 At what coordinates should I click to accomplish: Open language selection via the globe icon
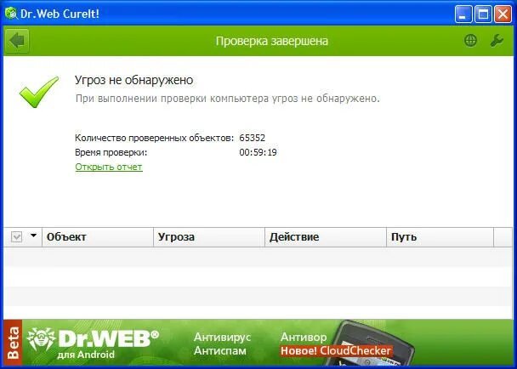click(470, 41)
